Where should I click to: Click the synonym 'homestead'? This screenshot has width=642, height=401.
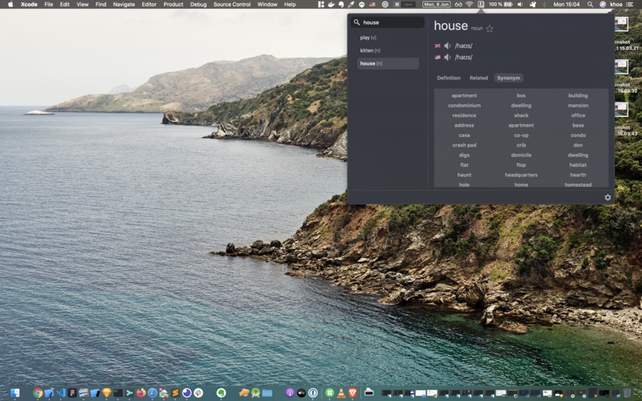pos(578,185)
